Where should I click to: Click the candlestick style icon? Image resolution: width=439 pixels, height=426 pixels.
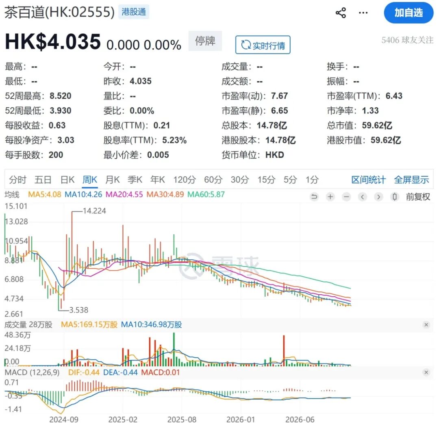pyautogui.click(x=395, y=197)
